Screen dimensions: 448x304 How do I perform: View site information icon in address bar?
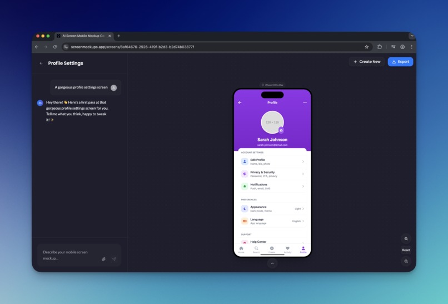click(x=66, y=47)
